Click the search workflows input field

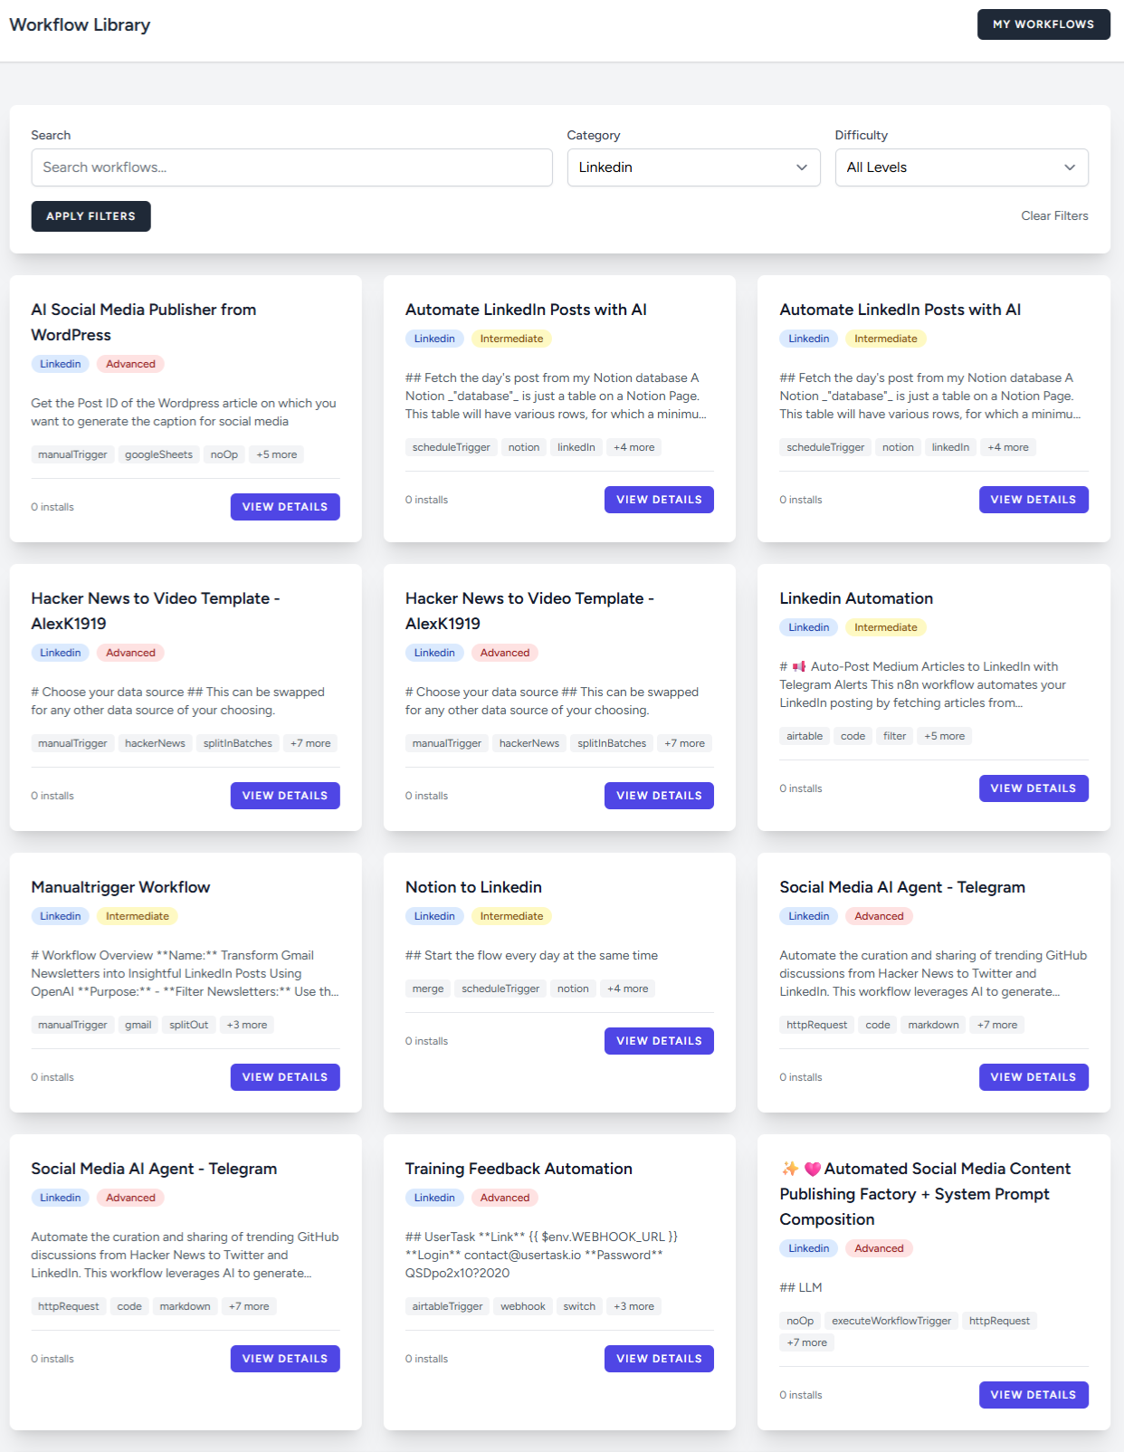tap(291, 167)
